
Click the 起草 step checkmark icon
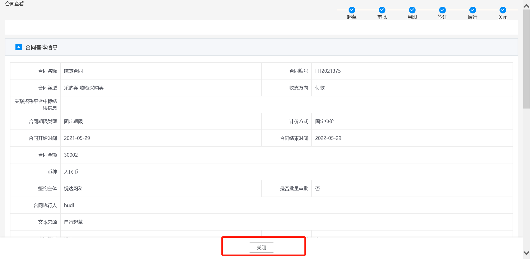click(x=352, y=10)
